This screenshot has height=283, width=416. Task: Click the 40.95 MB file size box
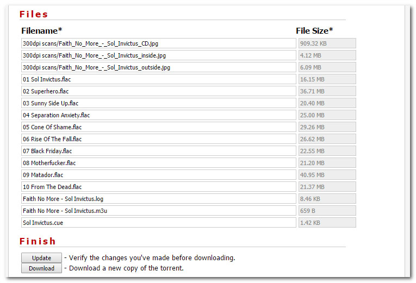(x=327, y=175)
